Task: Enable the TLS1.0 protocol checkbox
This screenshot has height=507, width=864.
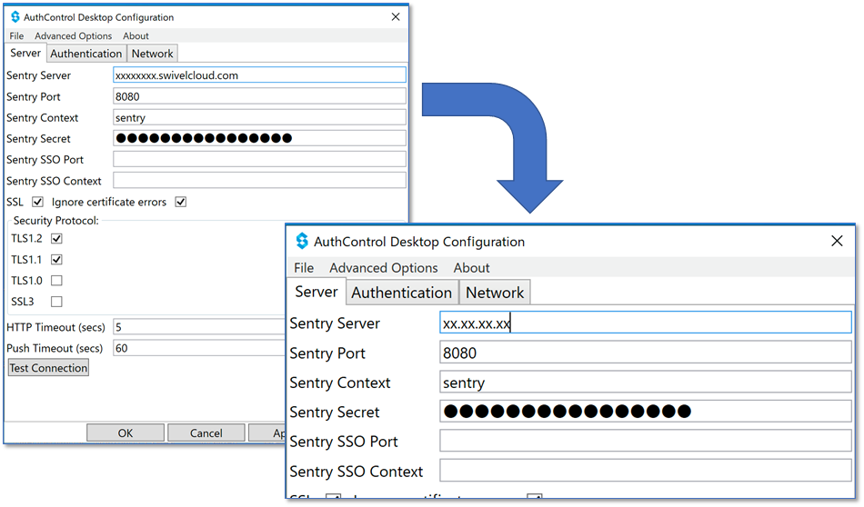Action: (x=56, y=281)
